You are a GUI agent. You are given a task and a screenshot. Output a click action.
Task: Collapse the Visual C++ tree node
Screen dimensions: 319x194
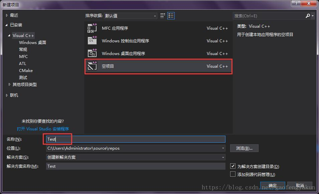tap(9, 35)
